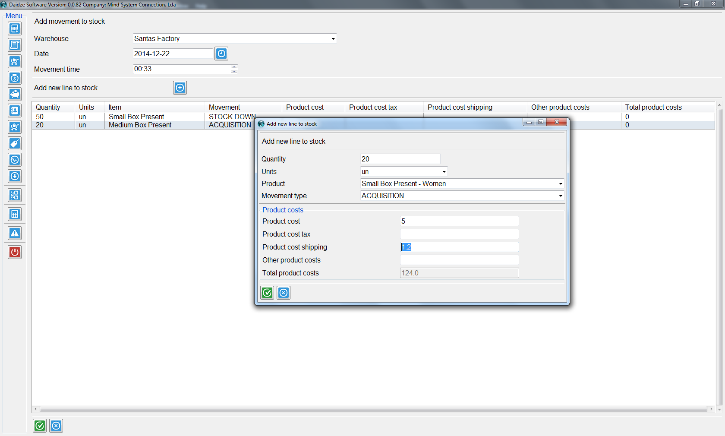Screen dimensions: 725x436
Task: Expand the Movement type dropdown
Action: coord(560,196)
